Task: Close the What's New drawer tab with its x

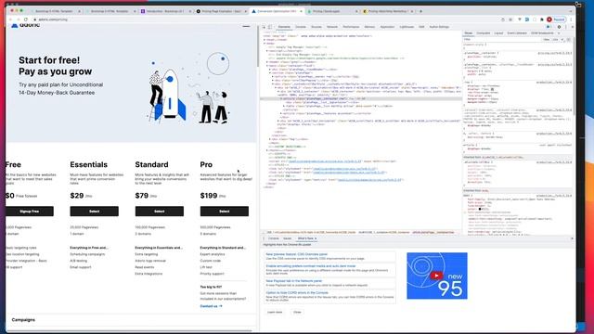Action: point(316,238)
